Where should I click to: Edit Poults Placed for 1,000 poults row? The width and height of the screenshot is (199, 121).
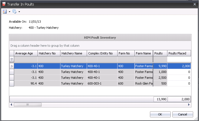[x=179, y=72]
